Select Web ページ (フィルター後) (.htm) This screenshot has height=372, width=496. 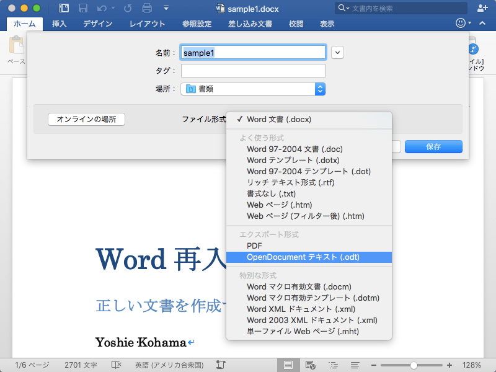click(x=309, y=216)
